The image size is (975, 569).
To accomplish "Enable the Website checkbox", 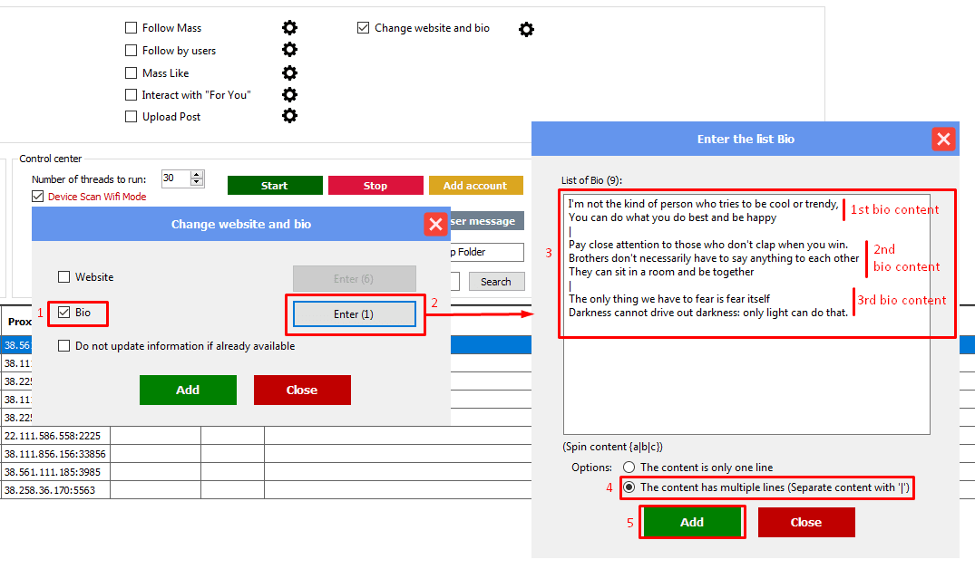I will 64,277.
